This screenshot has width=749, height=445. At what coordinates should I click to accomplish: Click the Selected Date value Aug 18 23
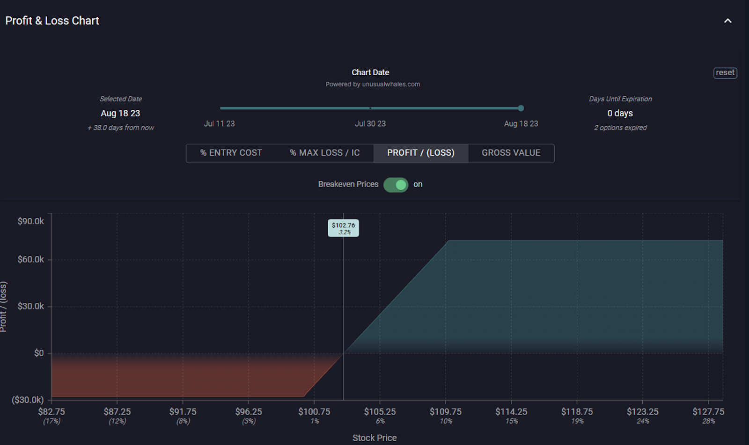pyautogui.click(x=121, y=113)
